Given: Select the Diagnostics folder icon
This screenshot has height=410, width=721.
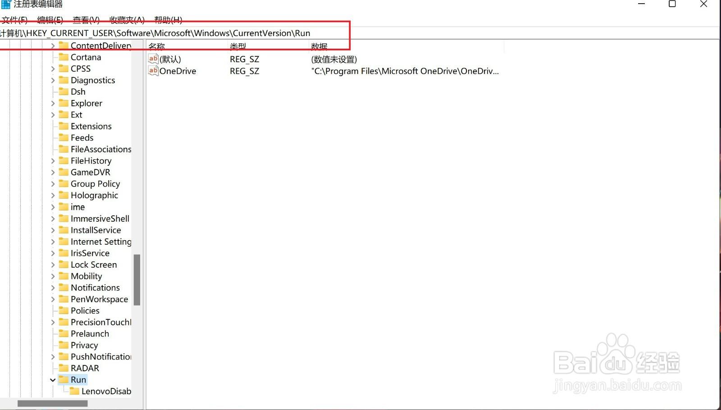Looking at the screenshot, I should (x=64, y=80).
